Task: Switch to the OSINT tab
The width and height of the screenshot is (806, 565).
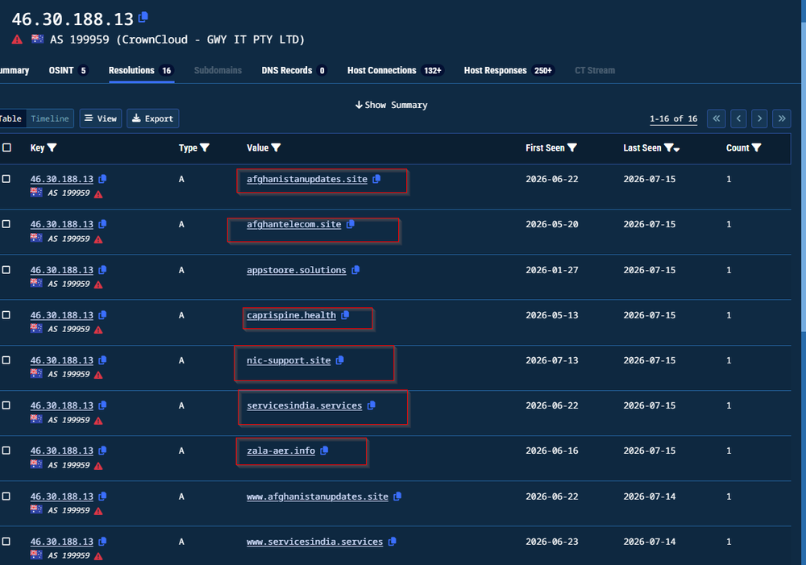Action: pyautogui.click(x=69, y=70)
